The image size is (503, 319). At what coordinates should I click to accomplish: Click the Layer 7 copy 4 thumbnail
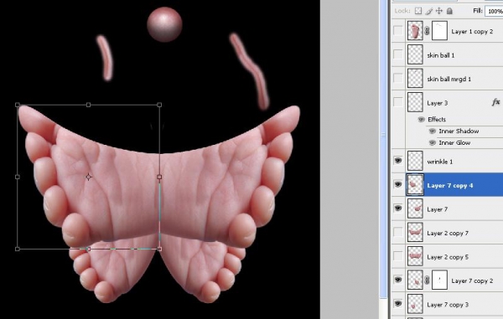point(415,185)
